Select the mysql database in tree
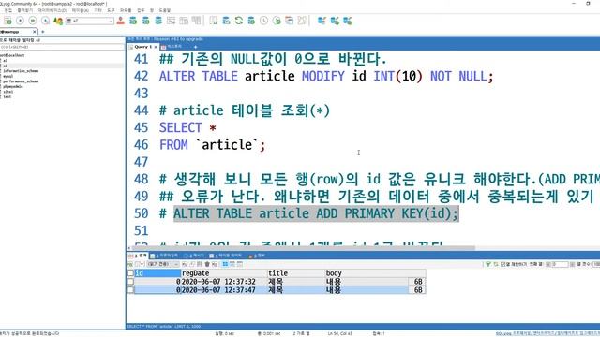Image resolution: width=600 pixels, height=337 pixels. click(7, 76)
